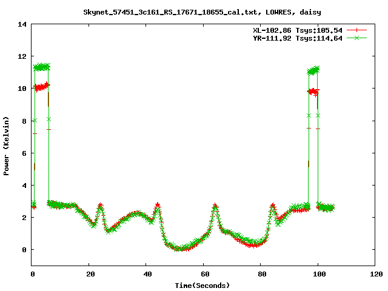The height and width of the screenshot is (291, 388).
Task: Click the y-axis tick label 10
Action: pos(22,89)
